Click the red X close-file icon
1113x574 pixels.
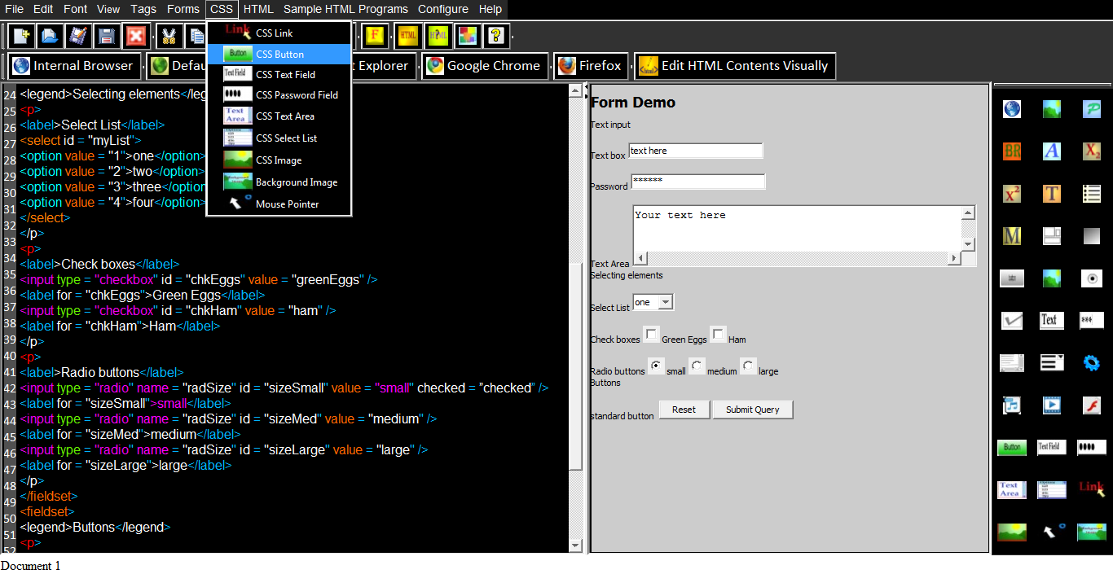(x=135, y=36)
